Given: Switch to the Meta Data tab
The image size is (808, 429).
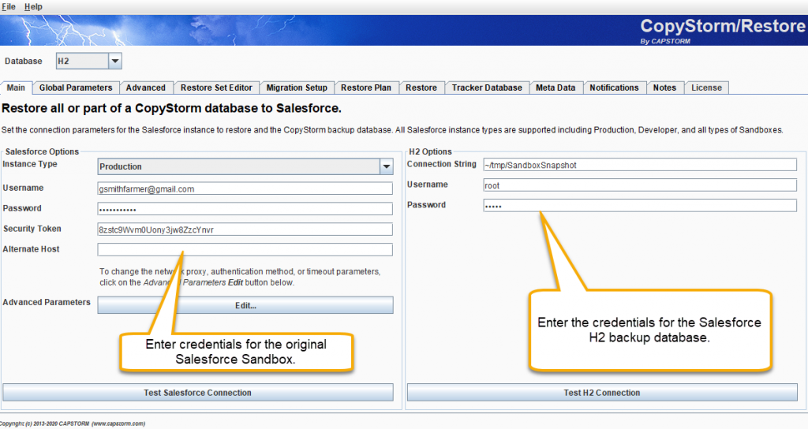Looking at the screenshot, I should (555, 88).
